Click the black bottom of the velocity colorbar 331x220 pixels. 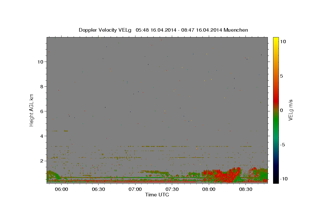coord(276,180)
